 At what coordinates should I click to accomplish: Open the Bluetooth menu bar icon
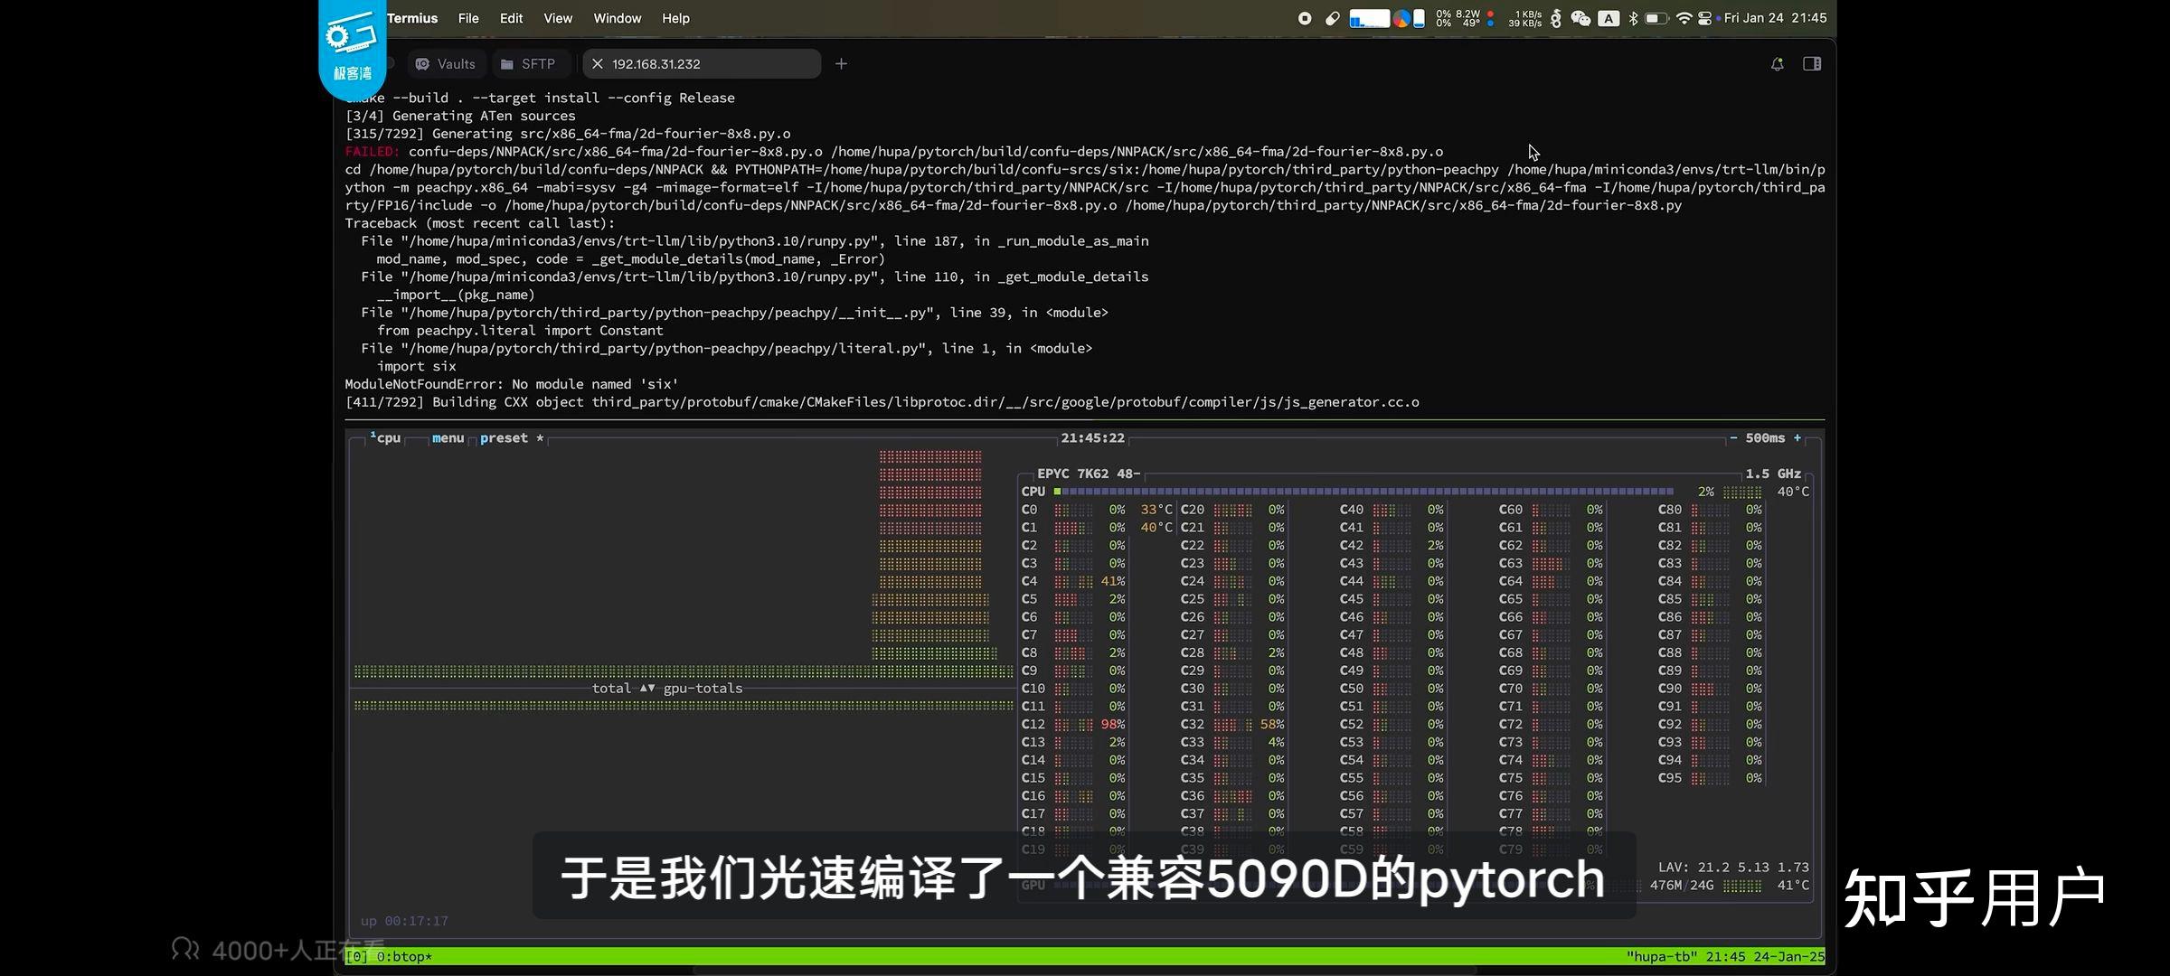click(x=1633, y=17)
